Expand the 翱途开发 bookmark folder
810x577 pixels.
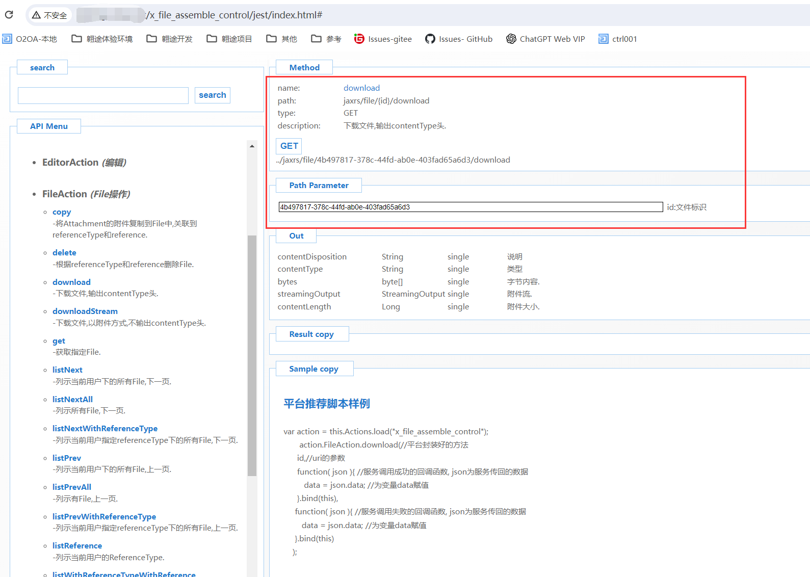point(170,39)
